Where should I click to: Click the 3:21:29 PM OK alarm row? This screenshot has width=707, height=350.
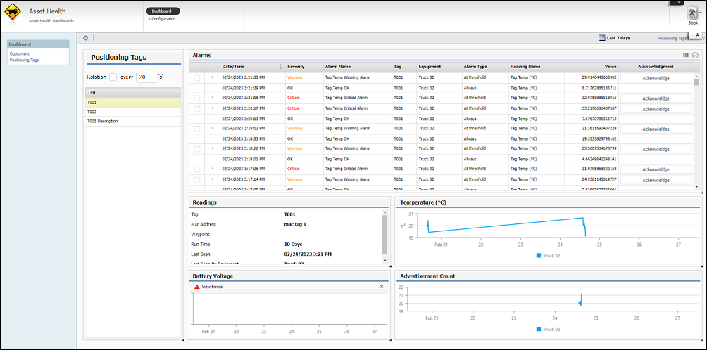pyautogui.click(x=442, y=88)
